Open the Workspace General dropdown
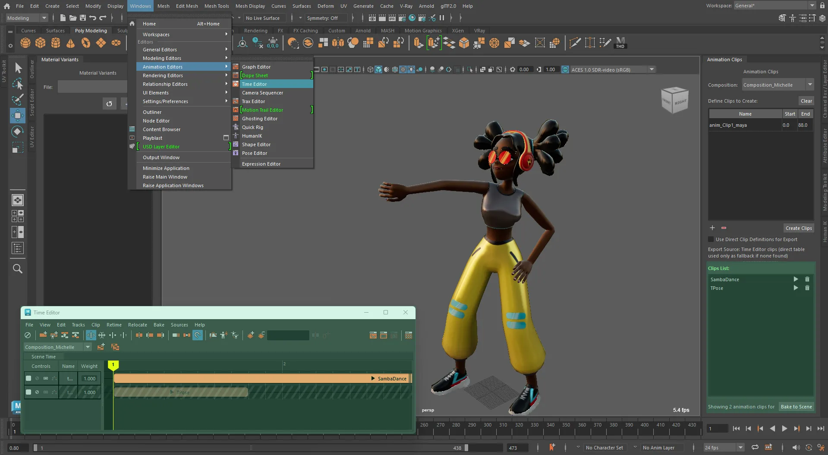The width and height of the screenshot is (828, 455). tap(775, 6)
